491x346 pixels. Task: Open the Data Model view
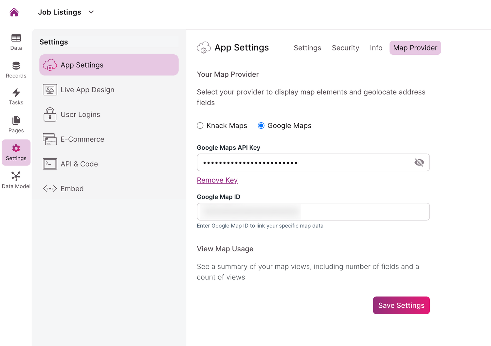16,180
